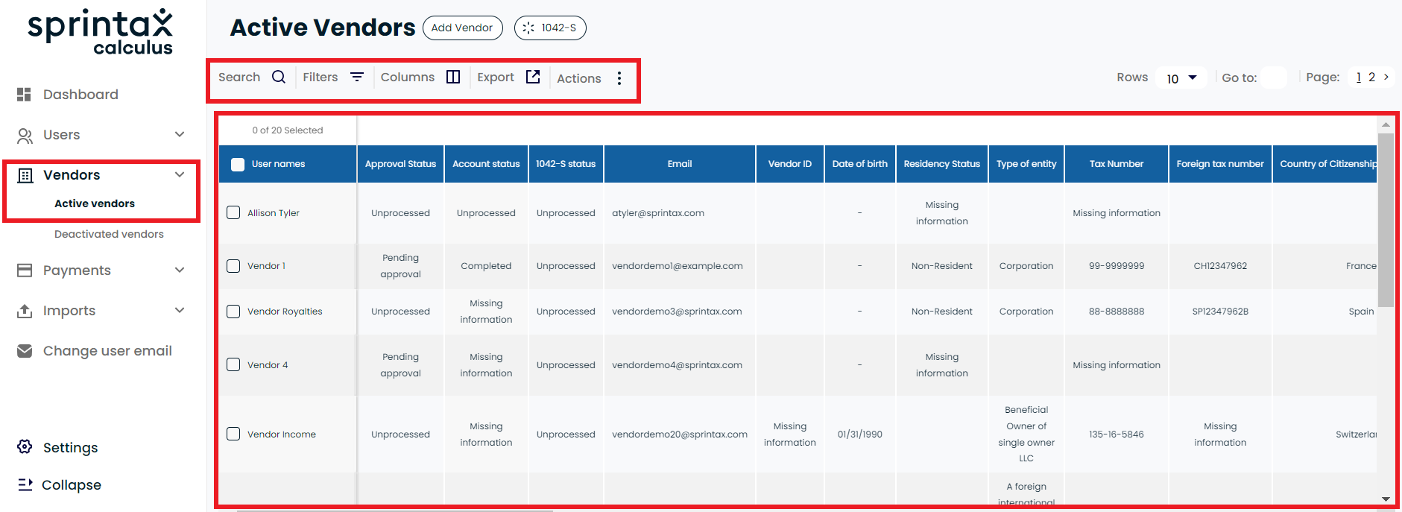Expand the Imports menu chevron
This screenshot has height=512, width=1402.
click(180, 311)
